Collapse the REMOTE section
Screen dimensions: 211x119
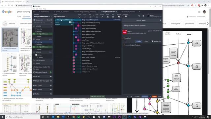[43, 52]
